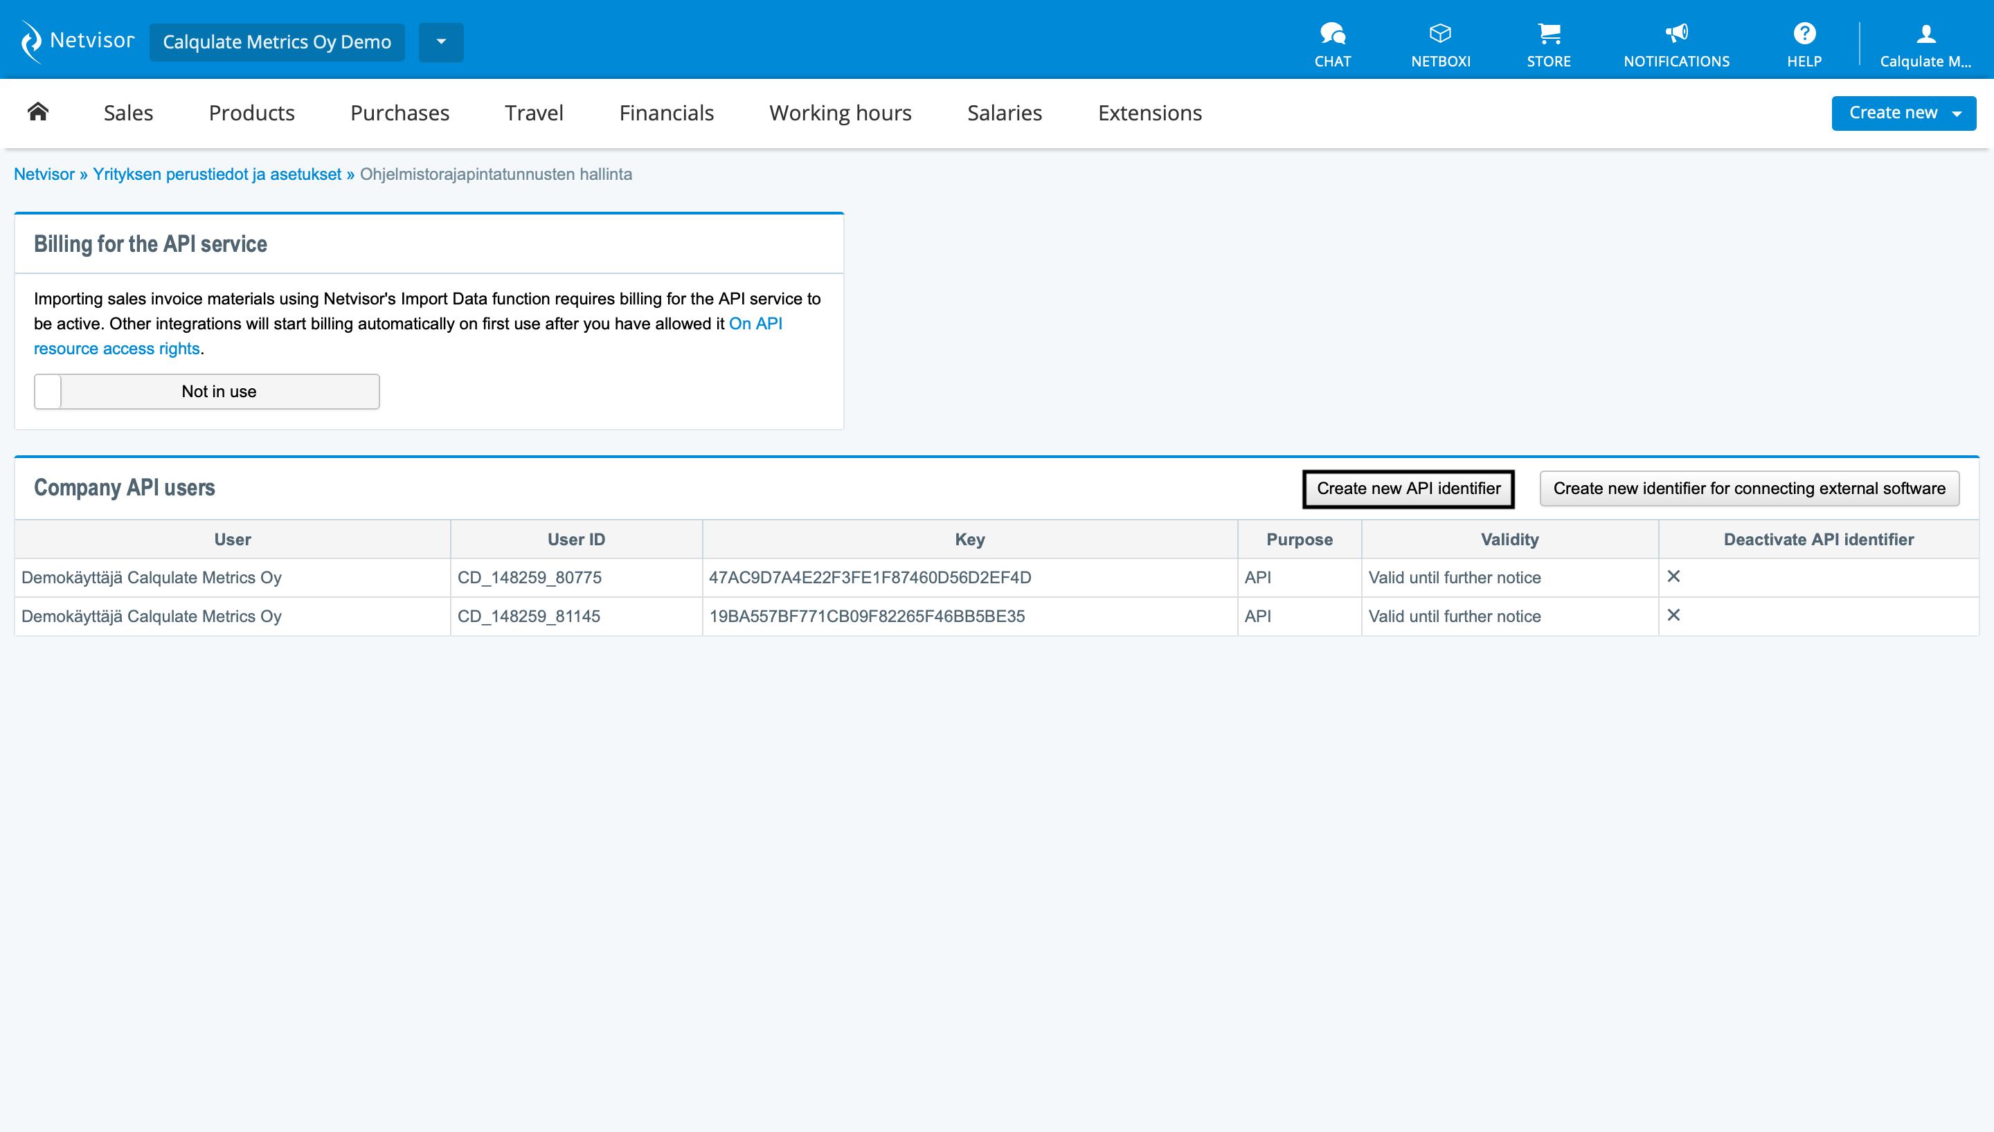Expand the company selector dropdown arrow
The width and height of the screenshot is (1994, 1132).
(441, 42)
